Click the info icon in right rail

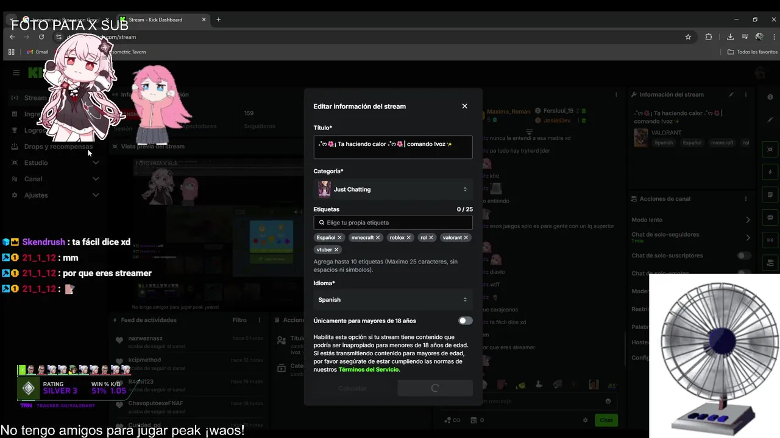[770, 97]
